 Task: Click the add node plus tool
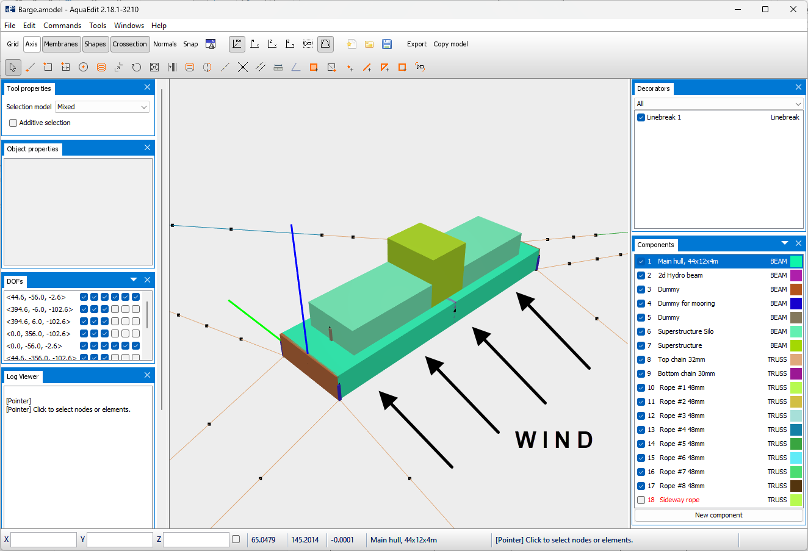click(x=350, y=67)
